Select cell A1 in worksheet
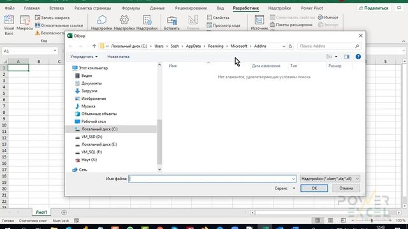Screen dimensions: 408x229 18,68
